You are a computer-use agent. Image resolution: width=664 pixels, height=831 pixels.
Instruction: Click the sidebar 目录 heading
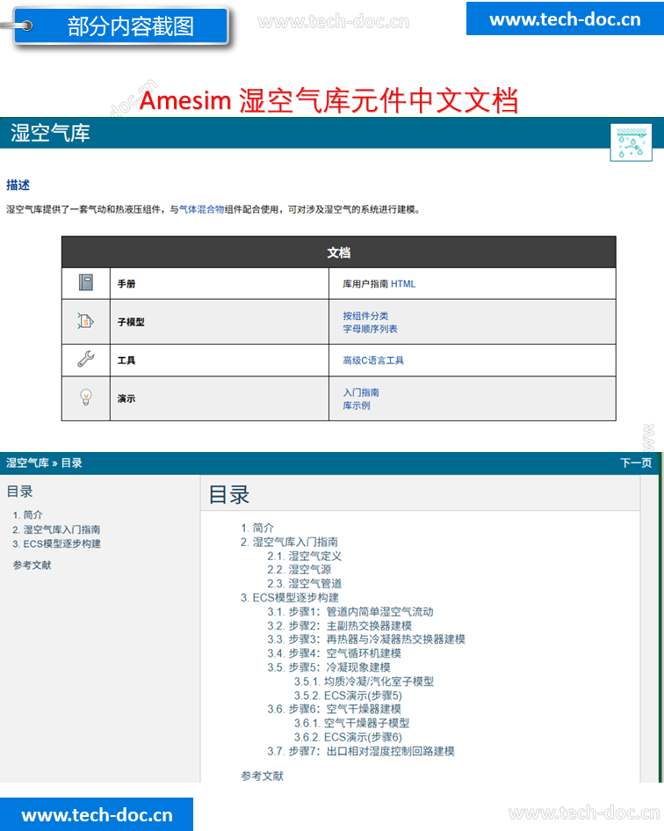point(19,492)
